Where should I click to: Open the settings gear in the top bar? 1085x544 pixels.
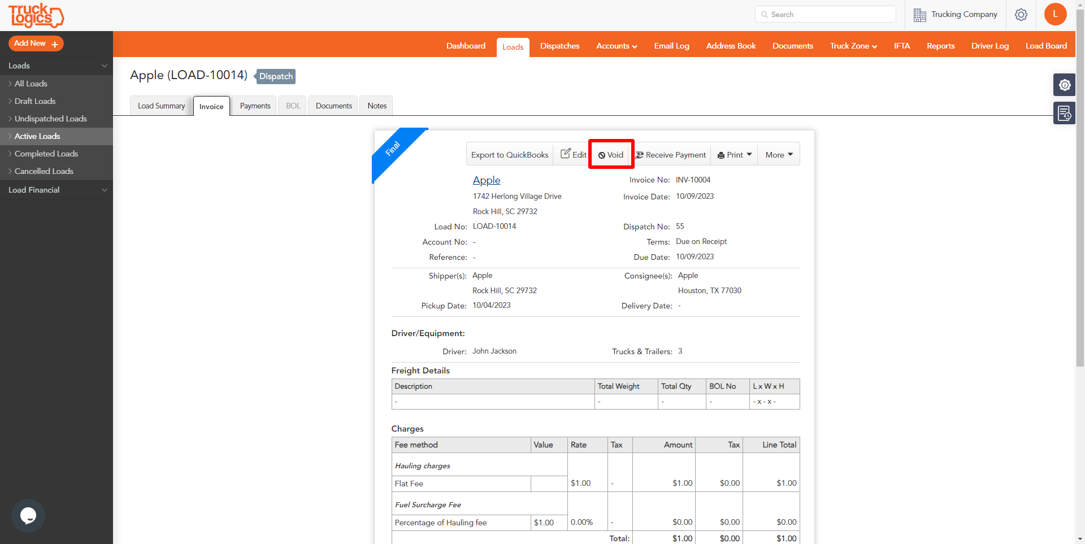point(1021,15)
